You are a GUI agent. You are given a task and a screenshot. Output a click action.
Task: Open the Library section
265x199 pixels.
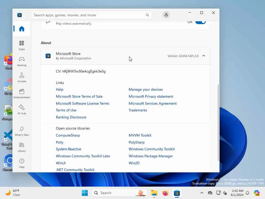(x=22, y=147)
